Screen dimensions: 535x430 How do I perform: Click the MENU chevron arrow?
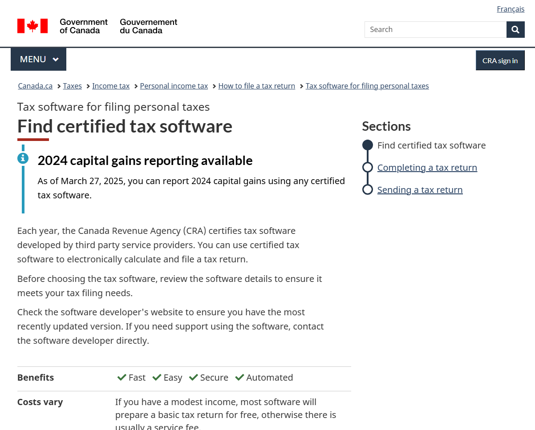click(56, 59)
